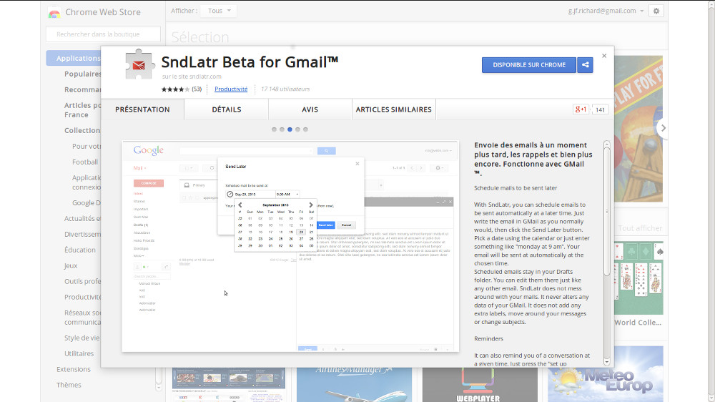Click the star rating of the extension

175,89
